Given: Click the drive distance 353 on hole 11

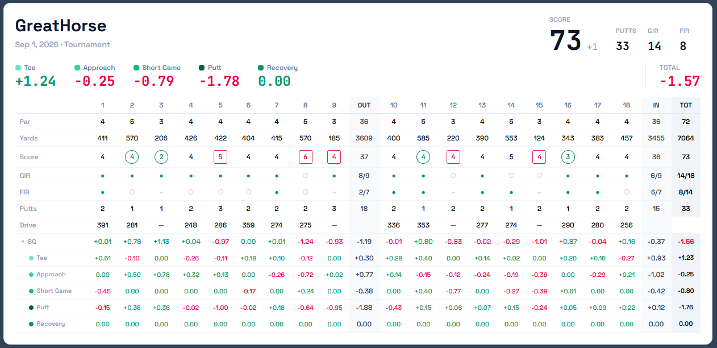Looking at the screenshot, I should [x=423, y=225].
